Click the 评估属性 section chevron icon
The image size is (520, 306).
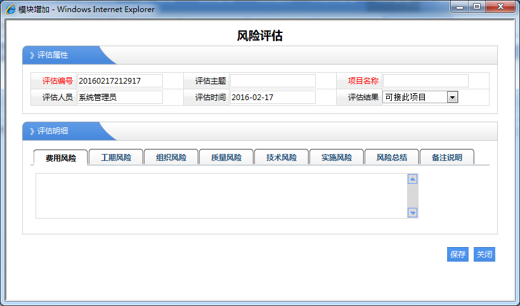[x=32, y=55]
